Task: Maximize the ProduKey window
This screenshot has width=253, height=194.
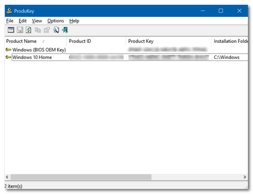Action: [221, 11]
